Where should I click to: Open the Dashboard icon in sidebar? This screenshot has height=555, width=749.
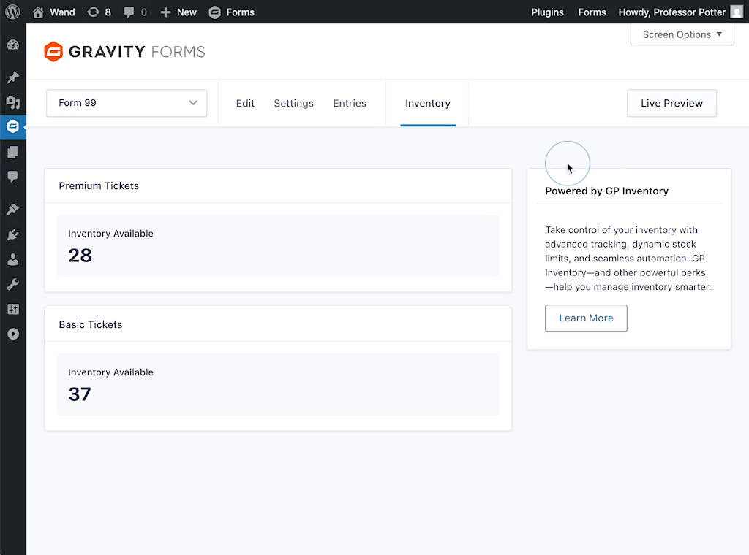coord(12,45)
